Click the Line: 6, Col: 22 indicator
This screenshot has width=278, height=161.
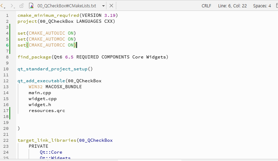[x=232, y=6]
